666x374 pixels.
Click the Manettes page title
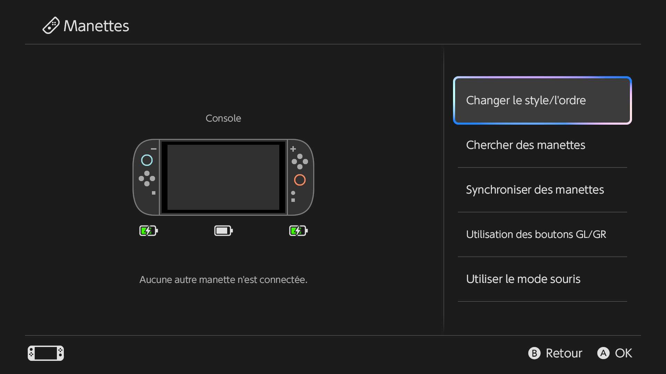(x=96, y=26)
